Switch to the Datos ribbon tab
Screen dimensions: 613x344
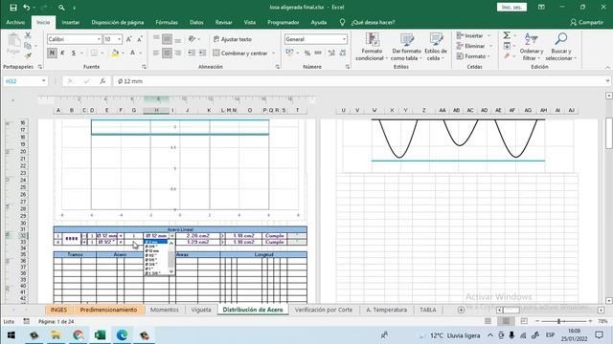(196, 23)
